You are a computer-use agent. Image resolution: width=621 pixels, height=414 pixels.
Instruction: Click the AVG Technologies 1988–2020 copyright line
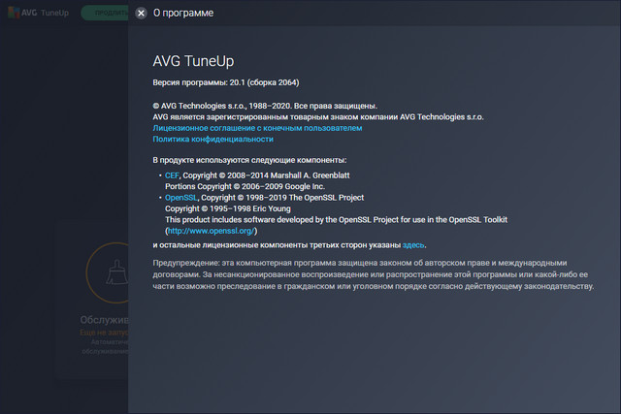pos(264,106)
